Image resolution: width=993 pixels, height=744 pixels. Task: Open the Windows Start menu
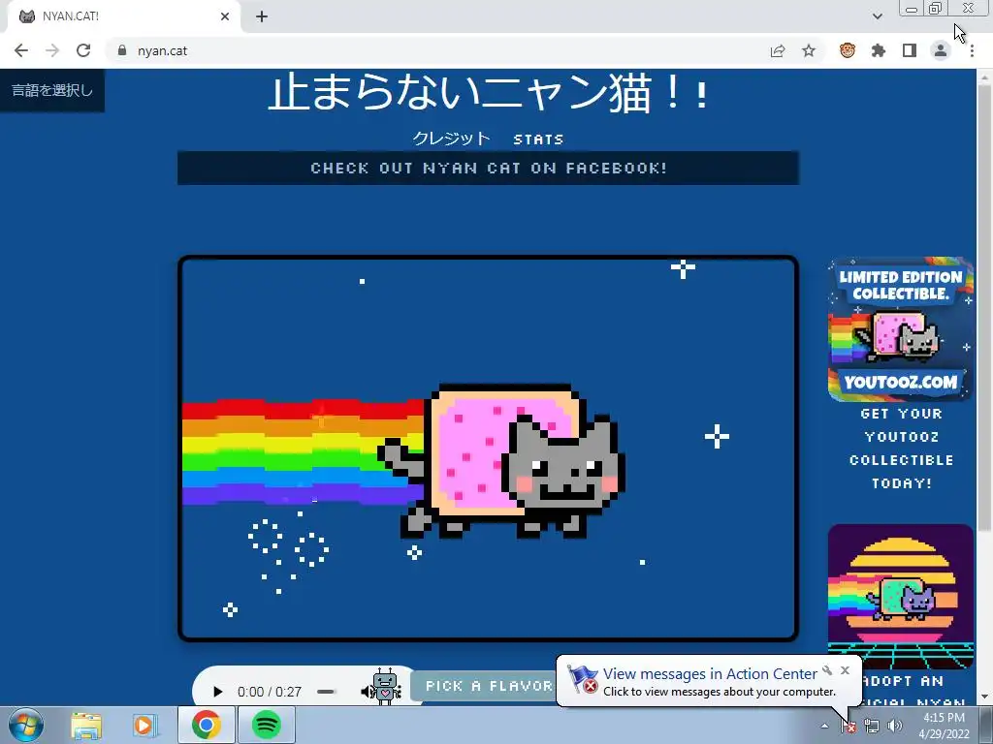26,725
